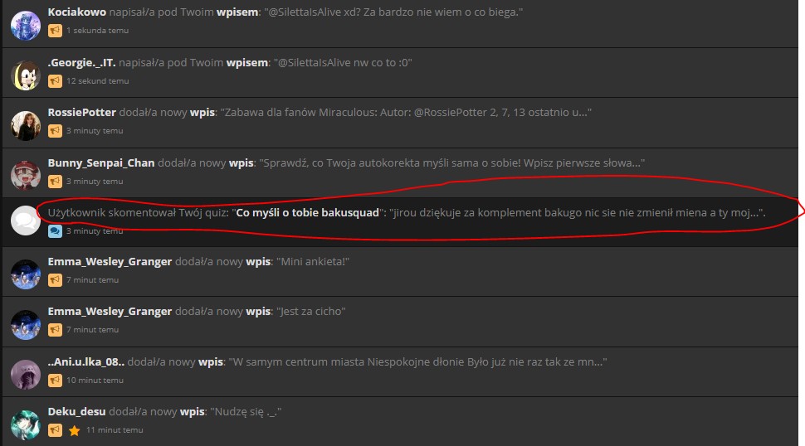The width and height of the screenshot is (805, 446).
Task: Click Emma_Wesley_Granger avatar beside 'Jest za cicho'
Action: 26,324
